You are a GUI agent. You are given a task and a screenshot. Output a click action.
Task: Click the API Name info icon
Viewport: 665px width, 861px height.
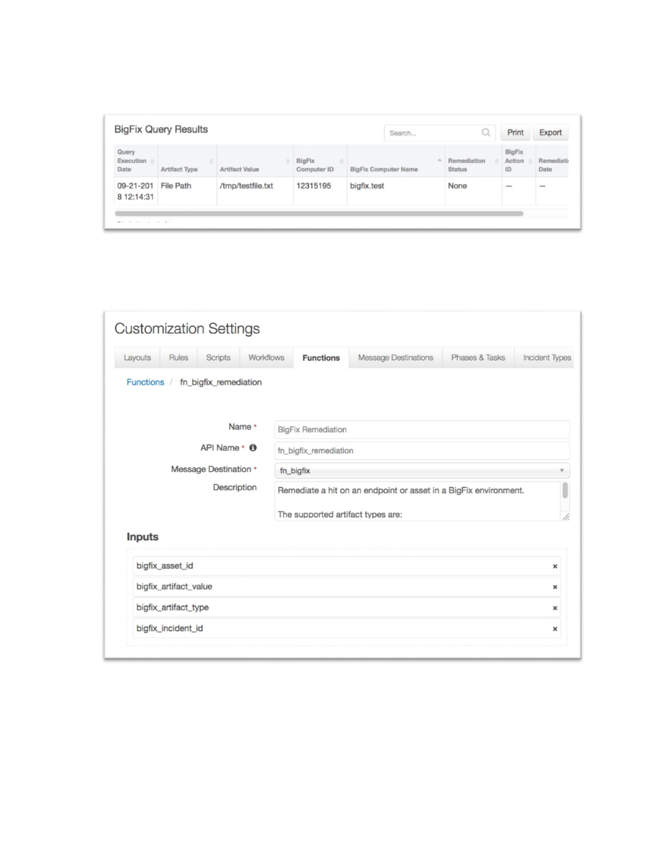coord(253,448)
